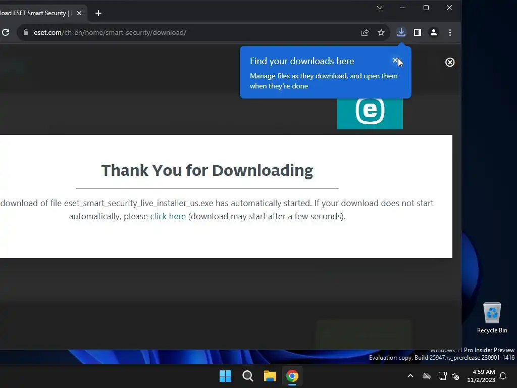Screen dimensions: 517x388
Task: Click the OneDrive tray icon
Action: (427, 376)
